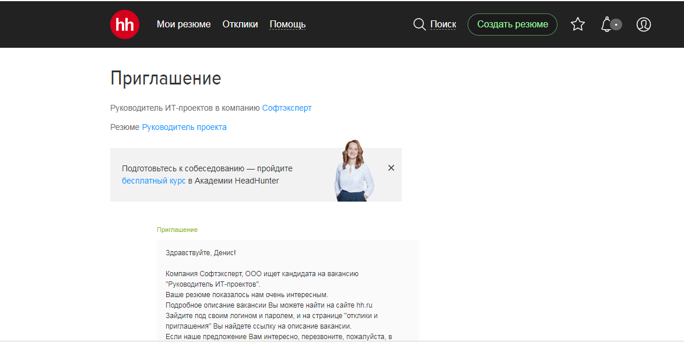Open favorites via the star icon
The height and width of the screenshot is (342, 684).
[x=577, y=24]
